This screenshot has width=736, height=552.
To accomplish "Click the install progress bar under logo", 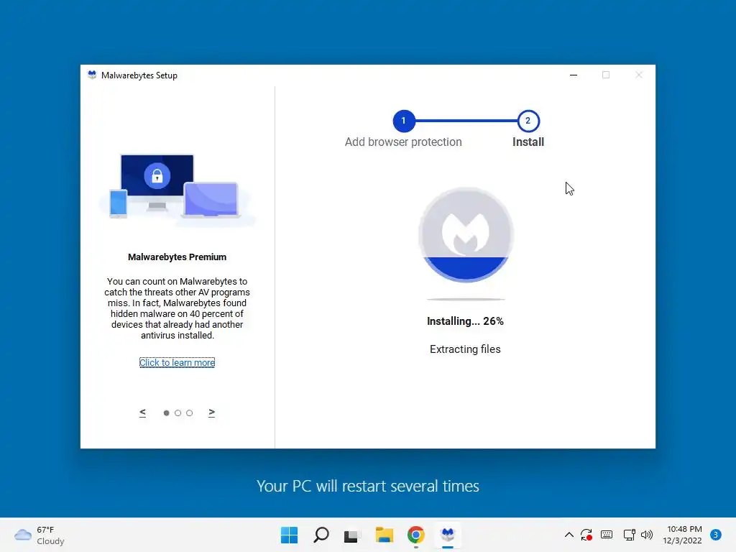I will coord(466,299).
